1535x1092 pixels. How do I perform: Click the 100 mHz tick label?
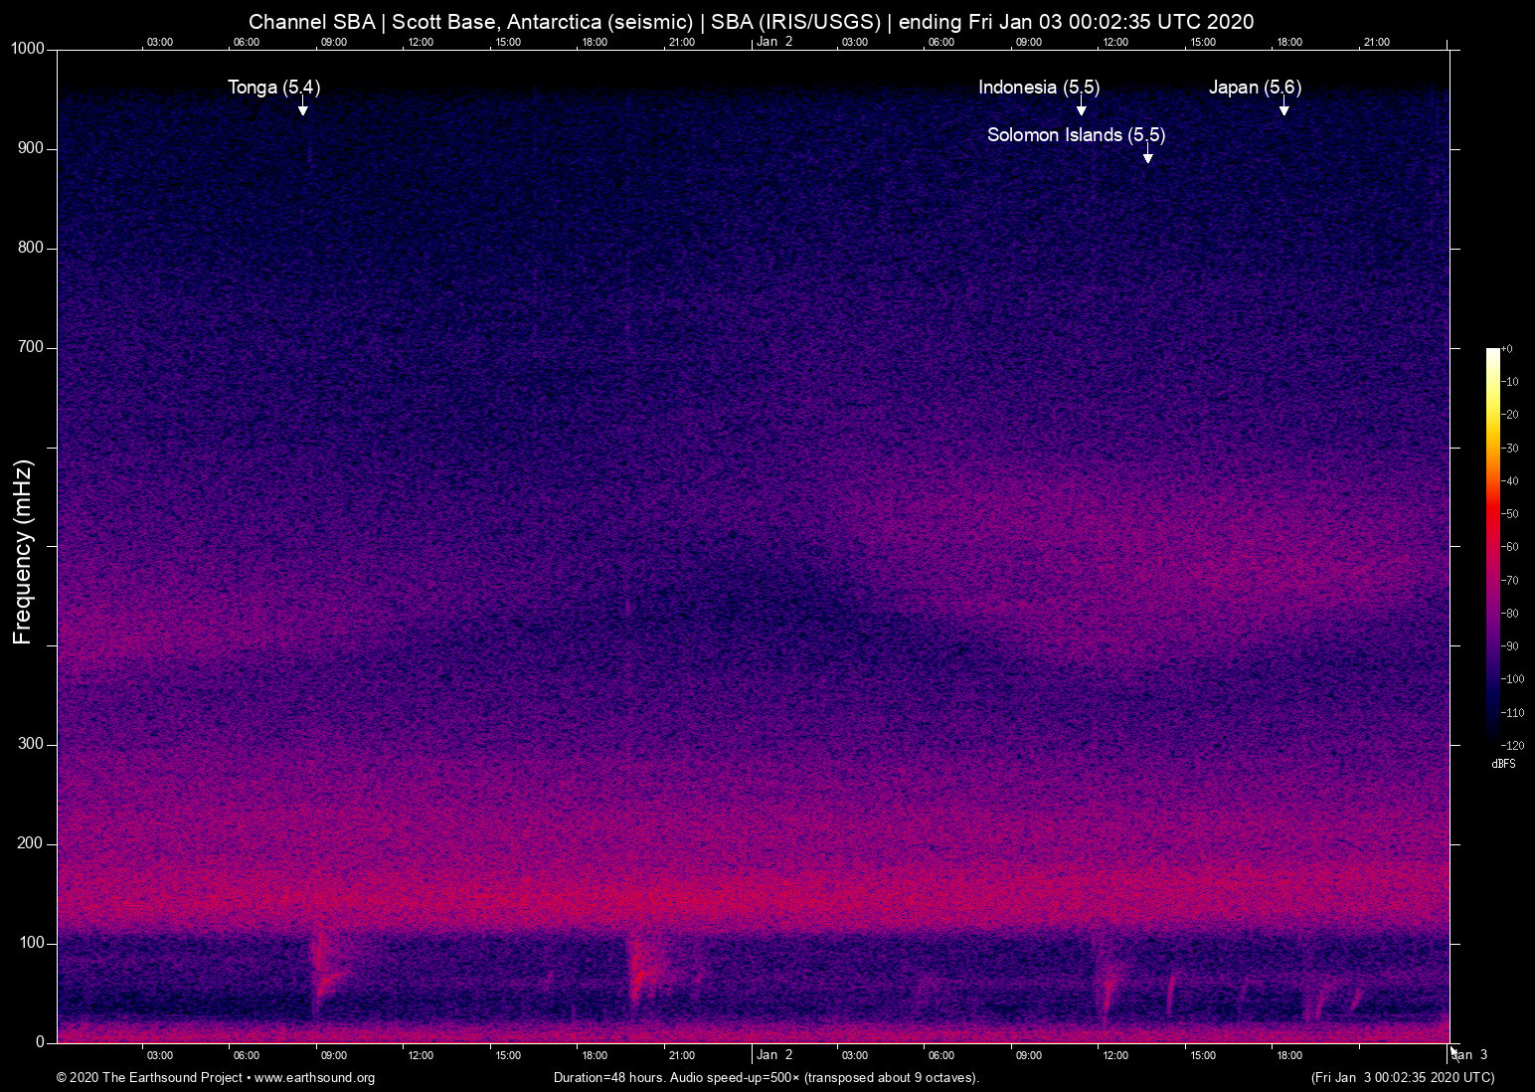33,942
